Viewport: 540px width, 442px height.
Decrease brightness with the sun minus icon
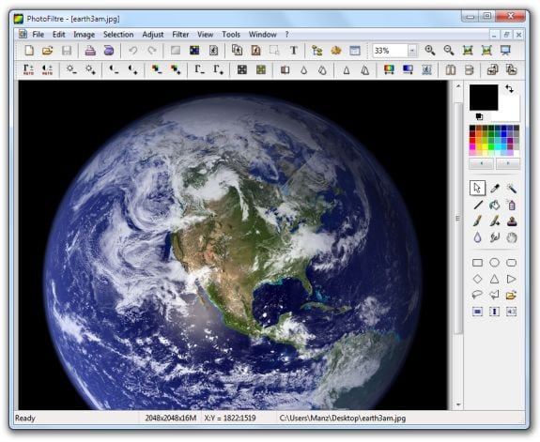pos(71,69)
